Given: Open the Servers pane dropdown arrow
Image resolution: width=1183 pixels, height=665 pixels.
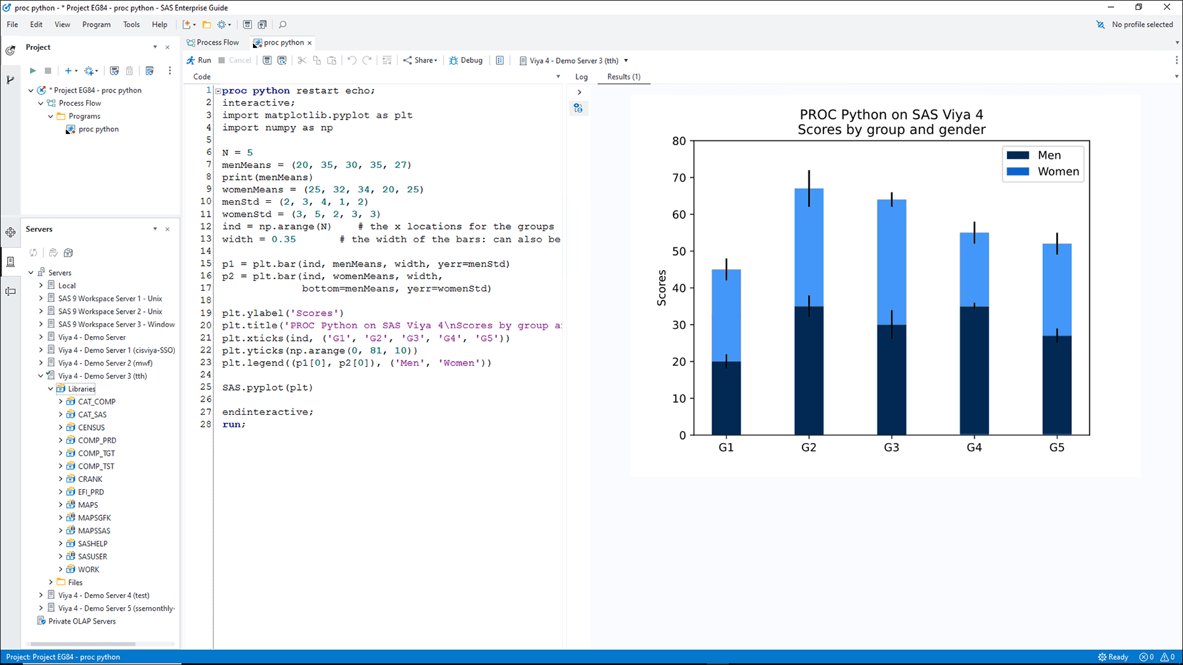Looking at the screenshot, I should point(155,229).
